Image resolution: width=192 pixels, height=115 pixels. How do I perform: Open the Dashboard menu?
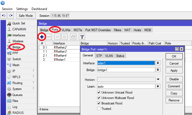click(39, 9)
